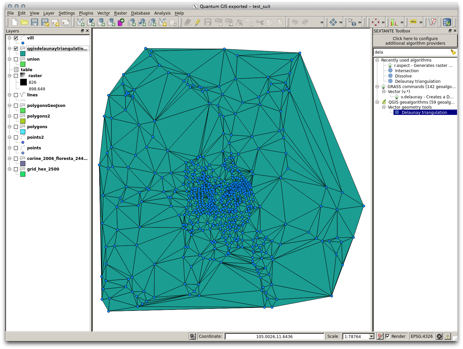Screen dimensions: 463x349
Task: Collapse the GRASS commands tree node
Action: pos(377,87)
